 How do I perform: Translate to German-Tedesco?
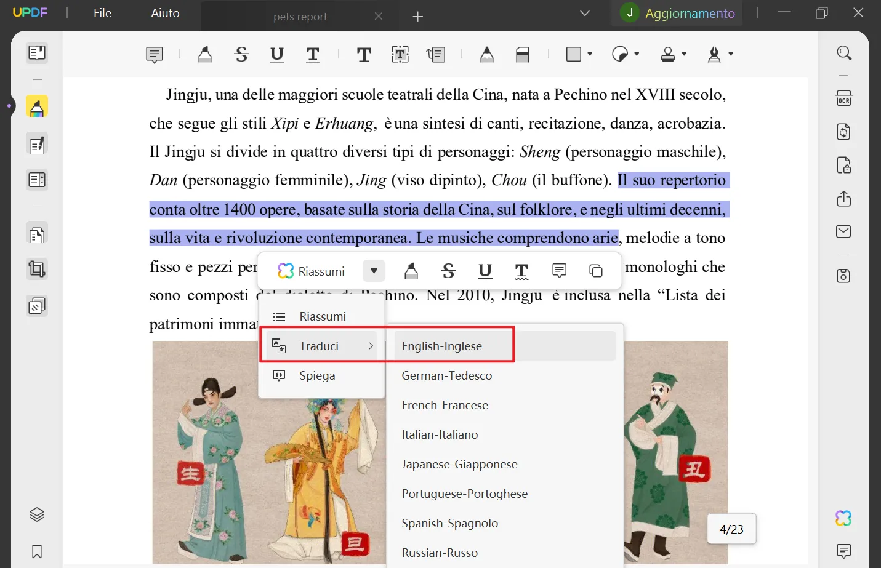[505, 375]
